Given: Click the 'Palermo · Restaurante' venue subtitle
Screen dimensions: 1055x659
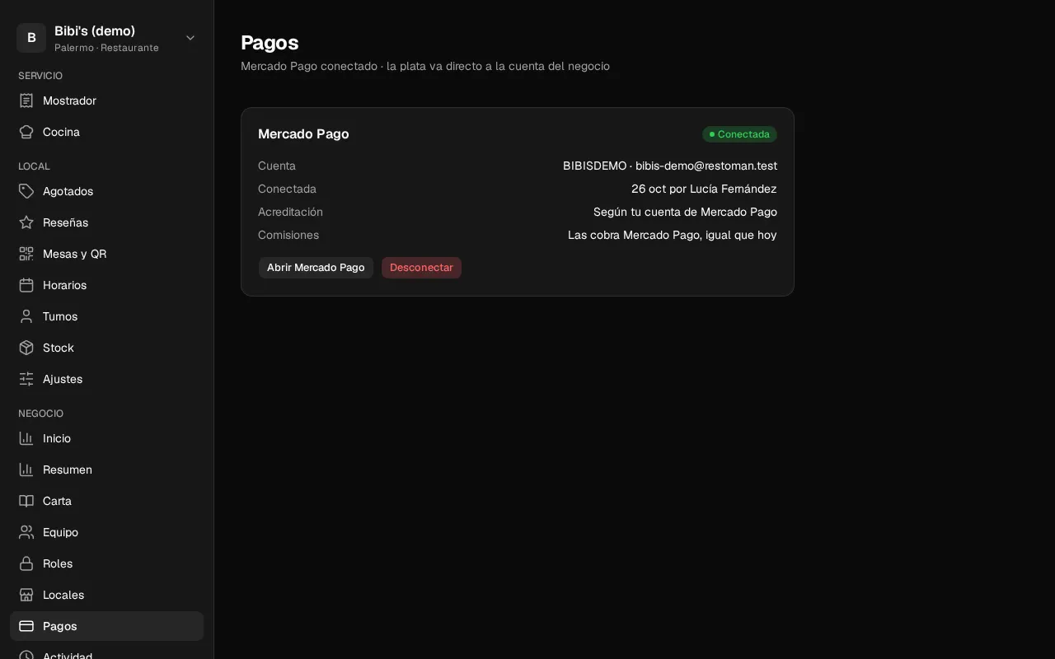Looking at the screenshot, I should point(106,48).
